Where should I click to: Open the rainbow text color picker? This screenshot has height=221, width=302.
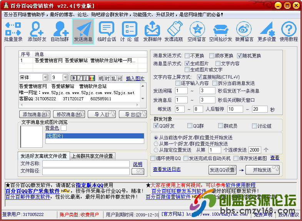tap(92, 78)
